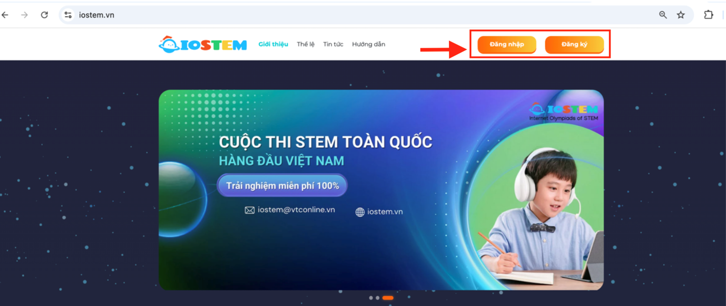Click the browser forward arrow

tap(25, 15)
